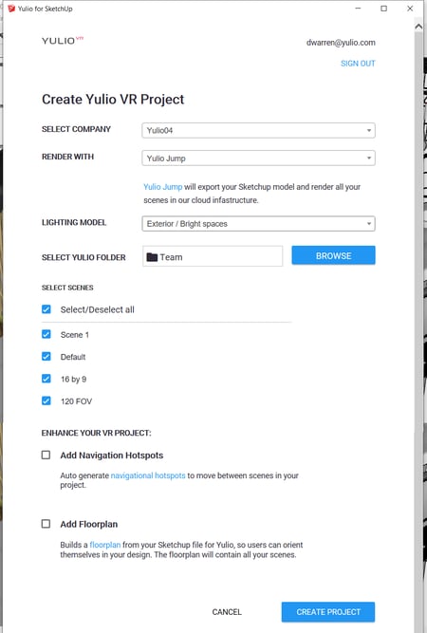This screenshot has height=633, width=427.
Task: Open the navigational hotspots link
Action: click(148, 475)
